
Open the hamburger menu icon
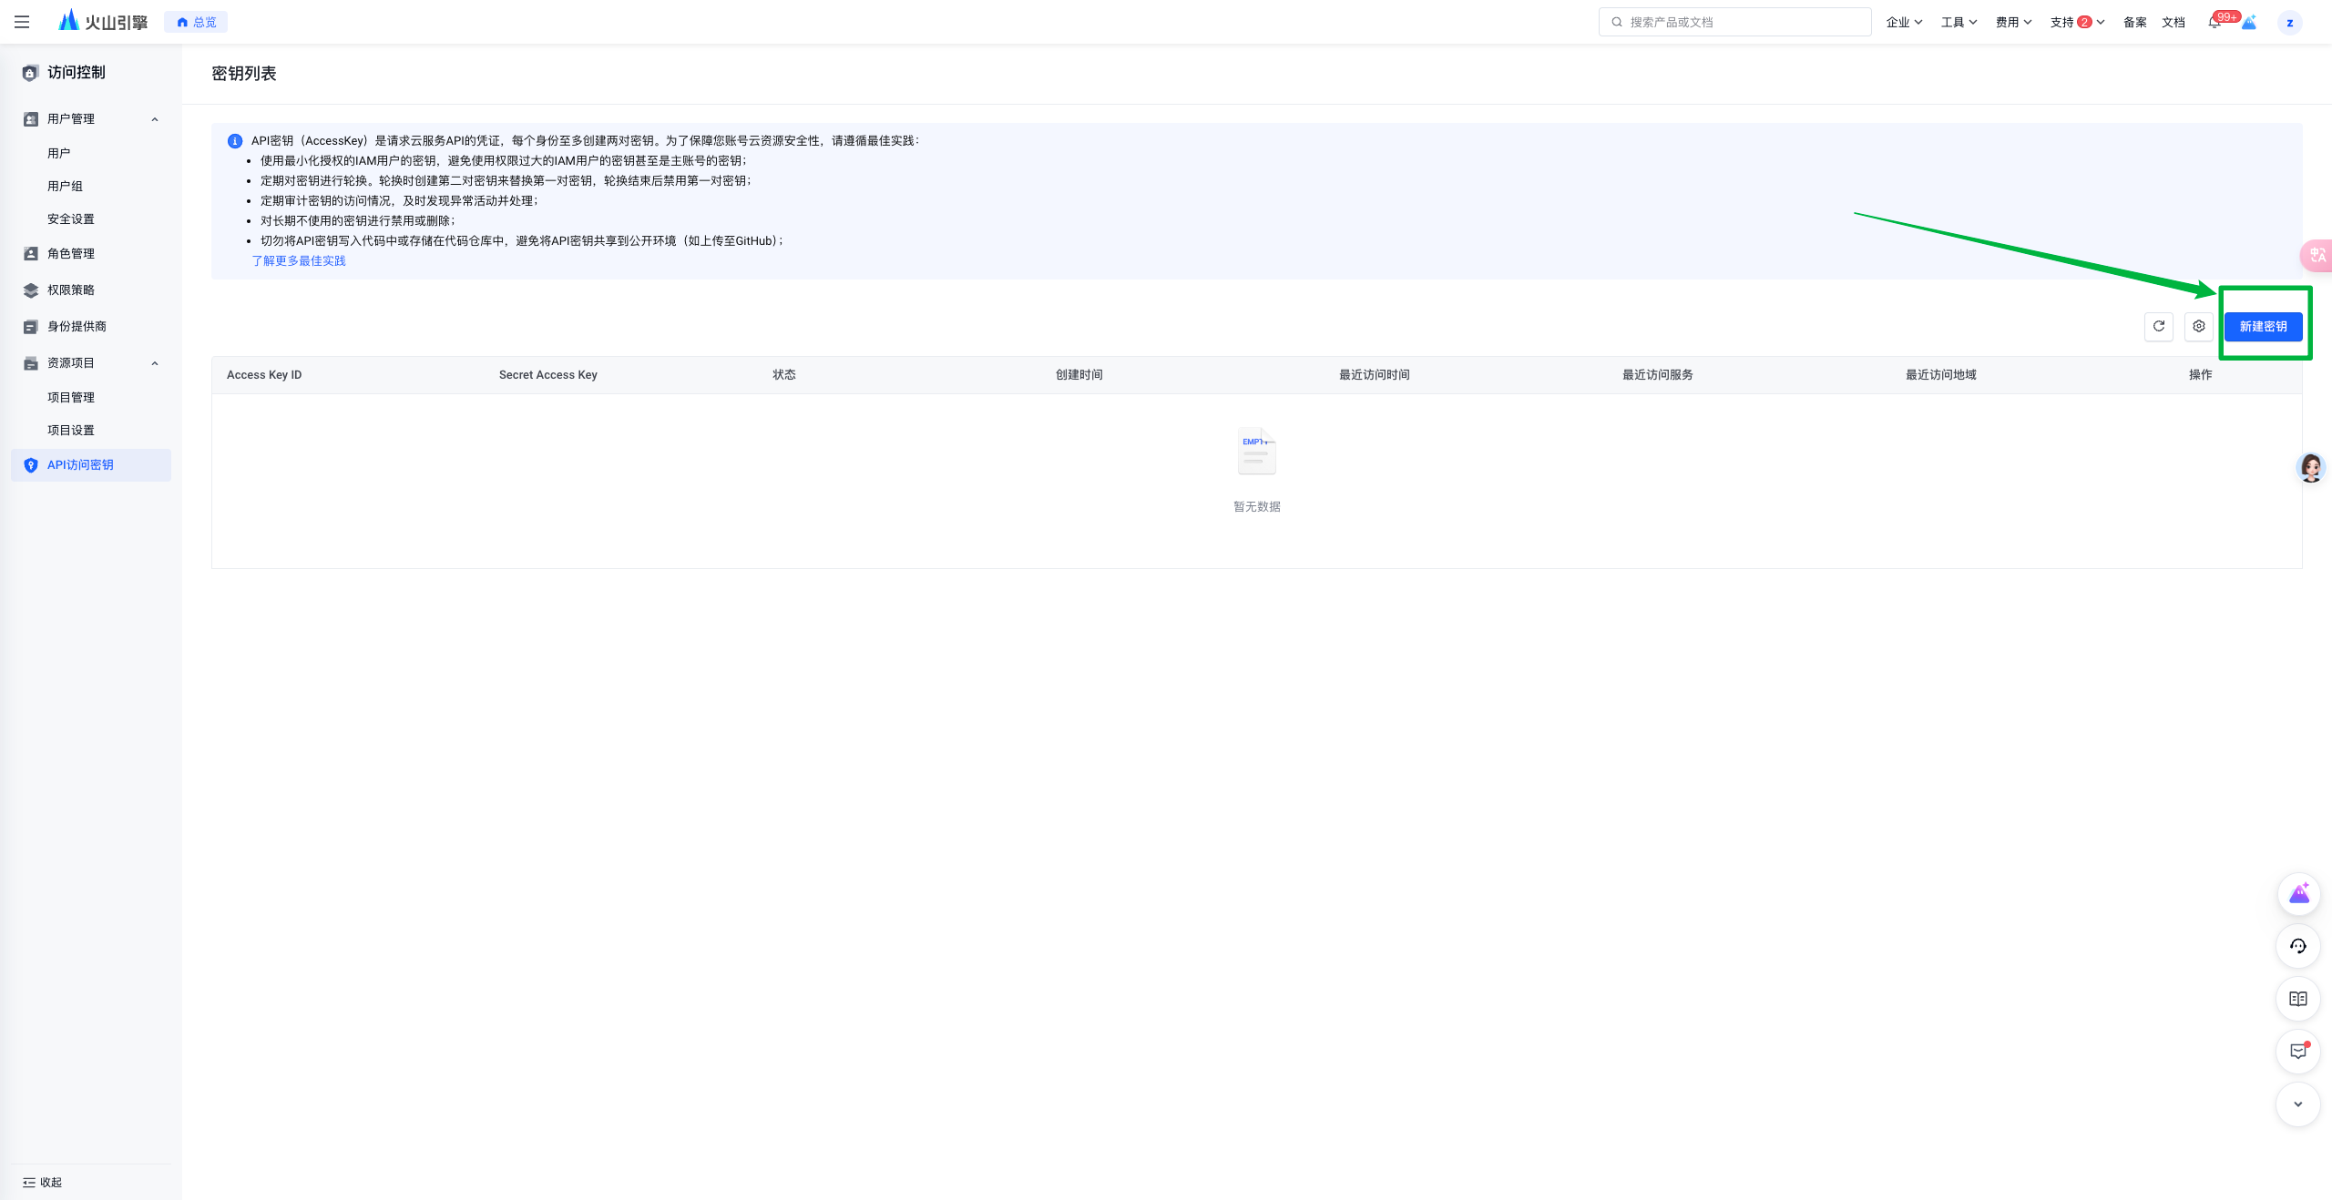[22, 22]
